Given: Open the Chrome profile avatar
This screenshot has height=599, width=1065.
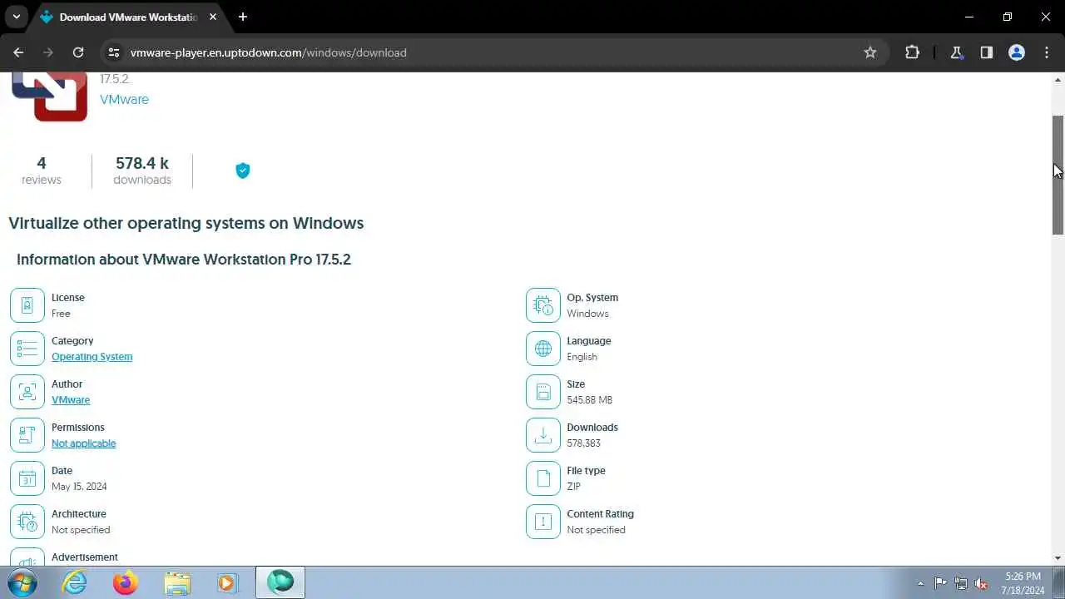Looking at the screenshot, I should coord(1017,52).
